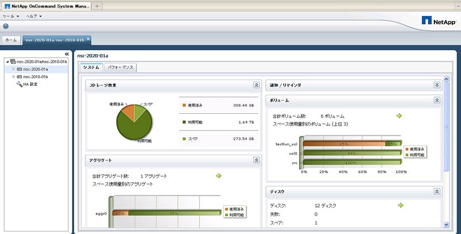The height and width of the screenshot is (234, 461).
Task: Click the help question mark icon
Action: click(x=6, y=26)
